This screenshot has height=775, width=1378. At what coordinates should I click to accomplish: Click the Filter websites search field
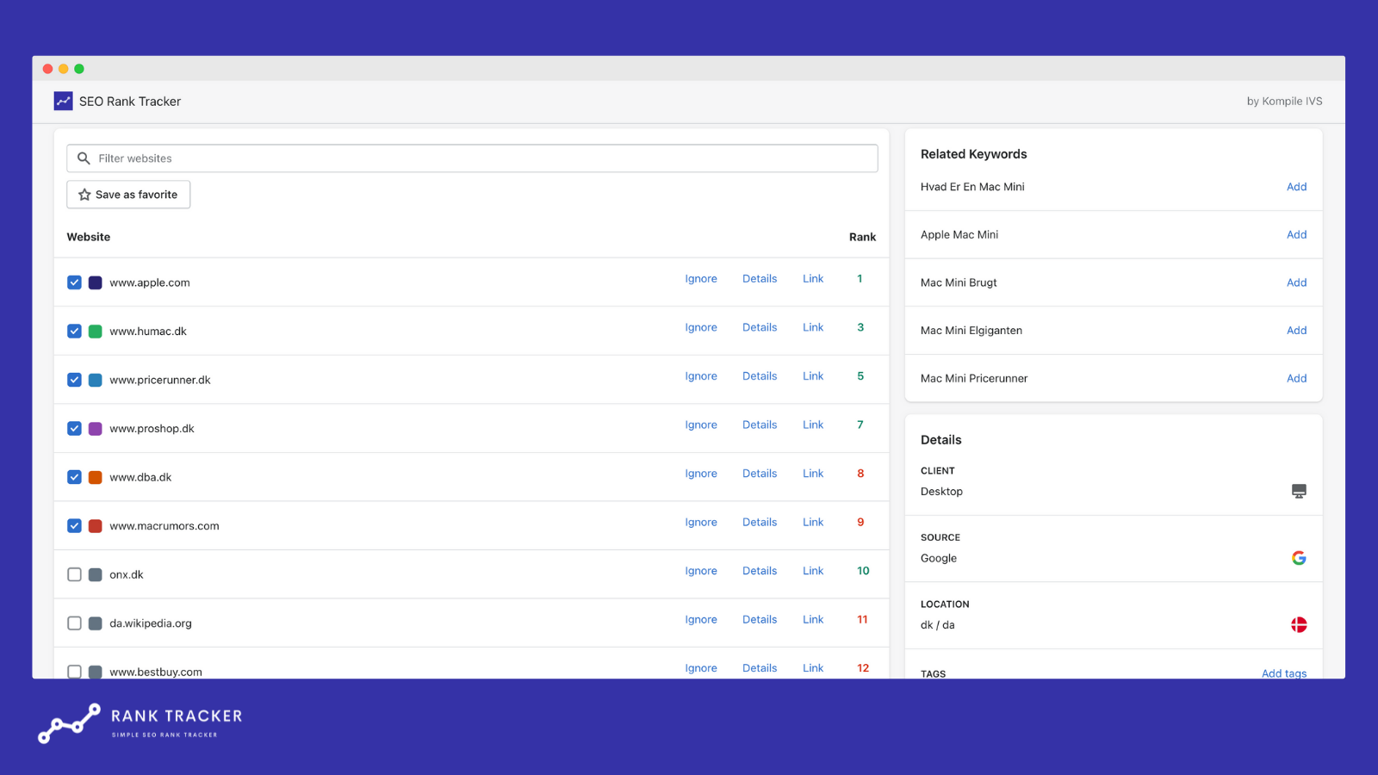[x=472, y=158]
